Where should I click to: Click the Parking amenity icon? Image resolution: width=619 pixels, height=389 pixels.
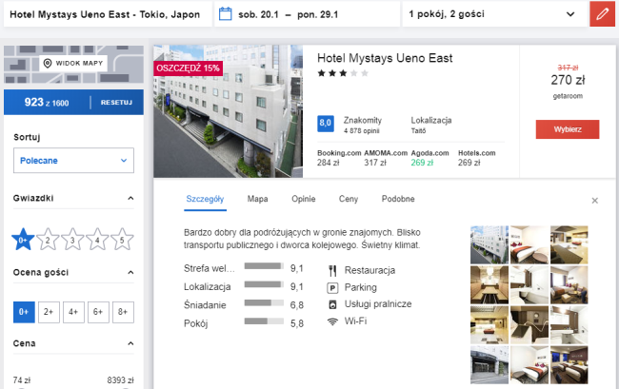click(x=332, y=288)
